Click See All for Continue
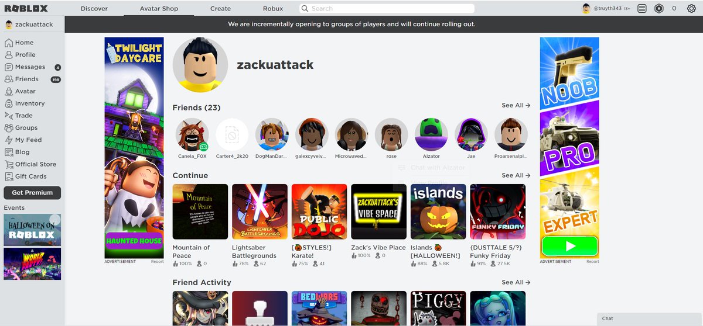The image size is (703, 326). click(x=516, y=175)
